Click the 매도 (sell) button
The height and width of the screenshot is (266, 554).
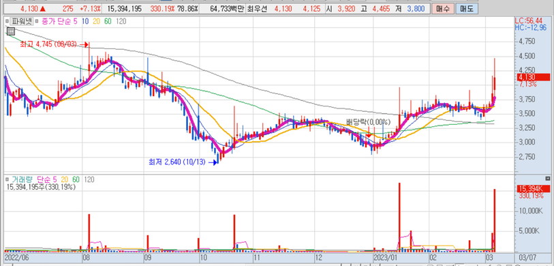[466, 8]
